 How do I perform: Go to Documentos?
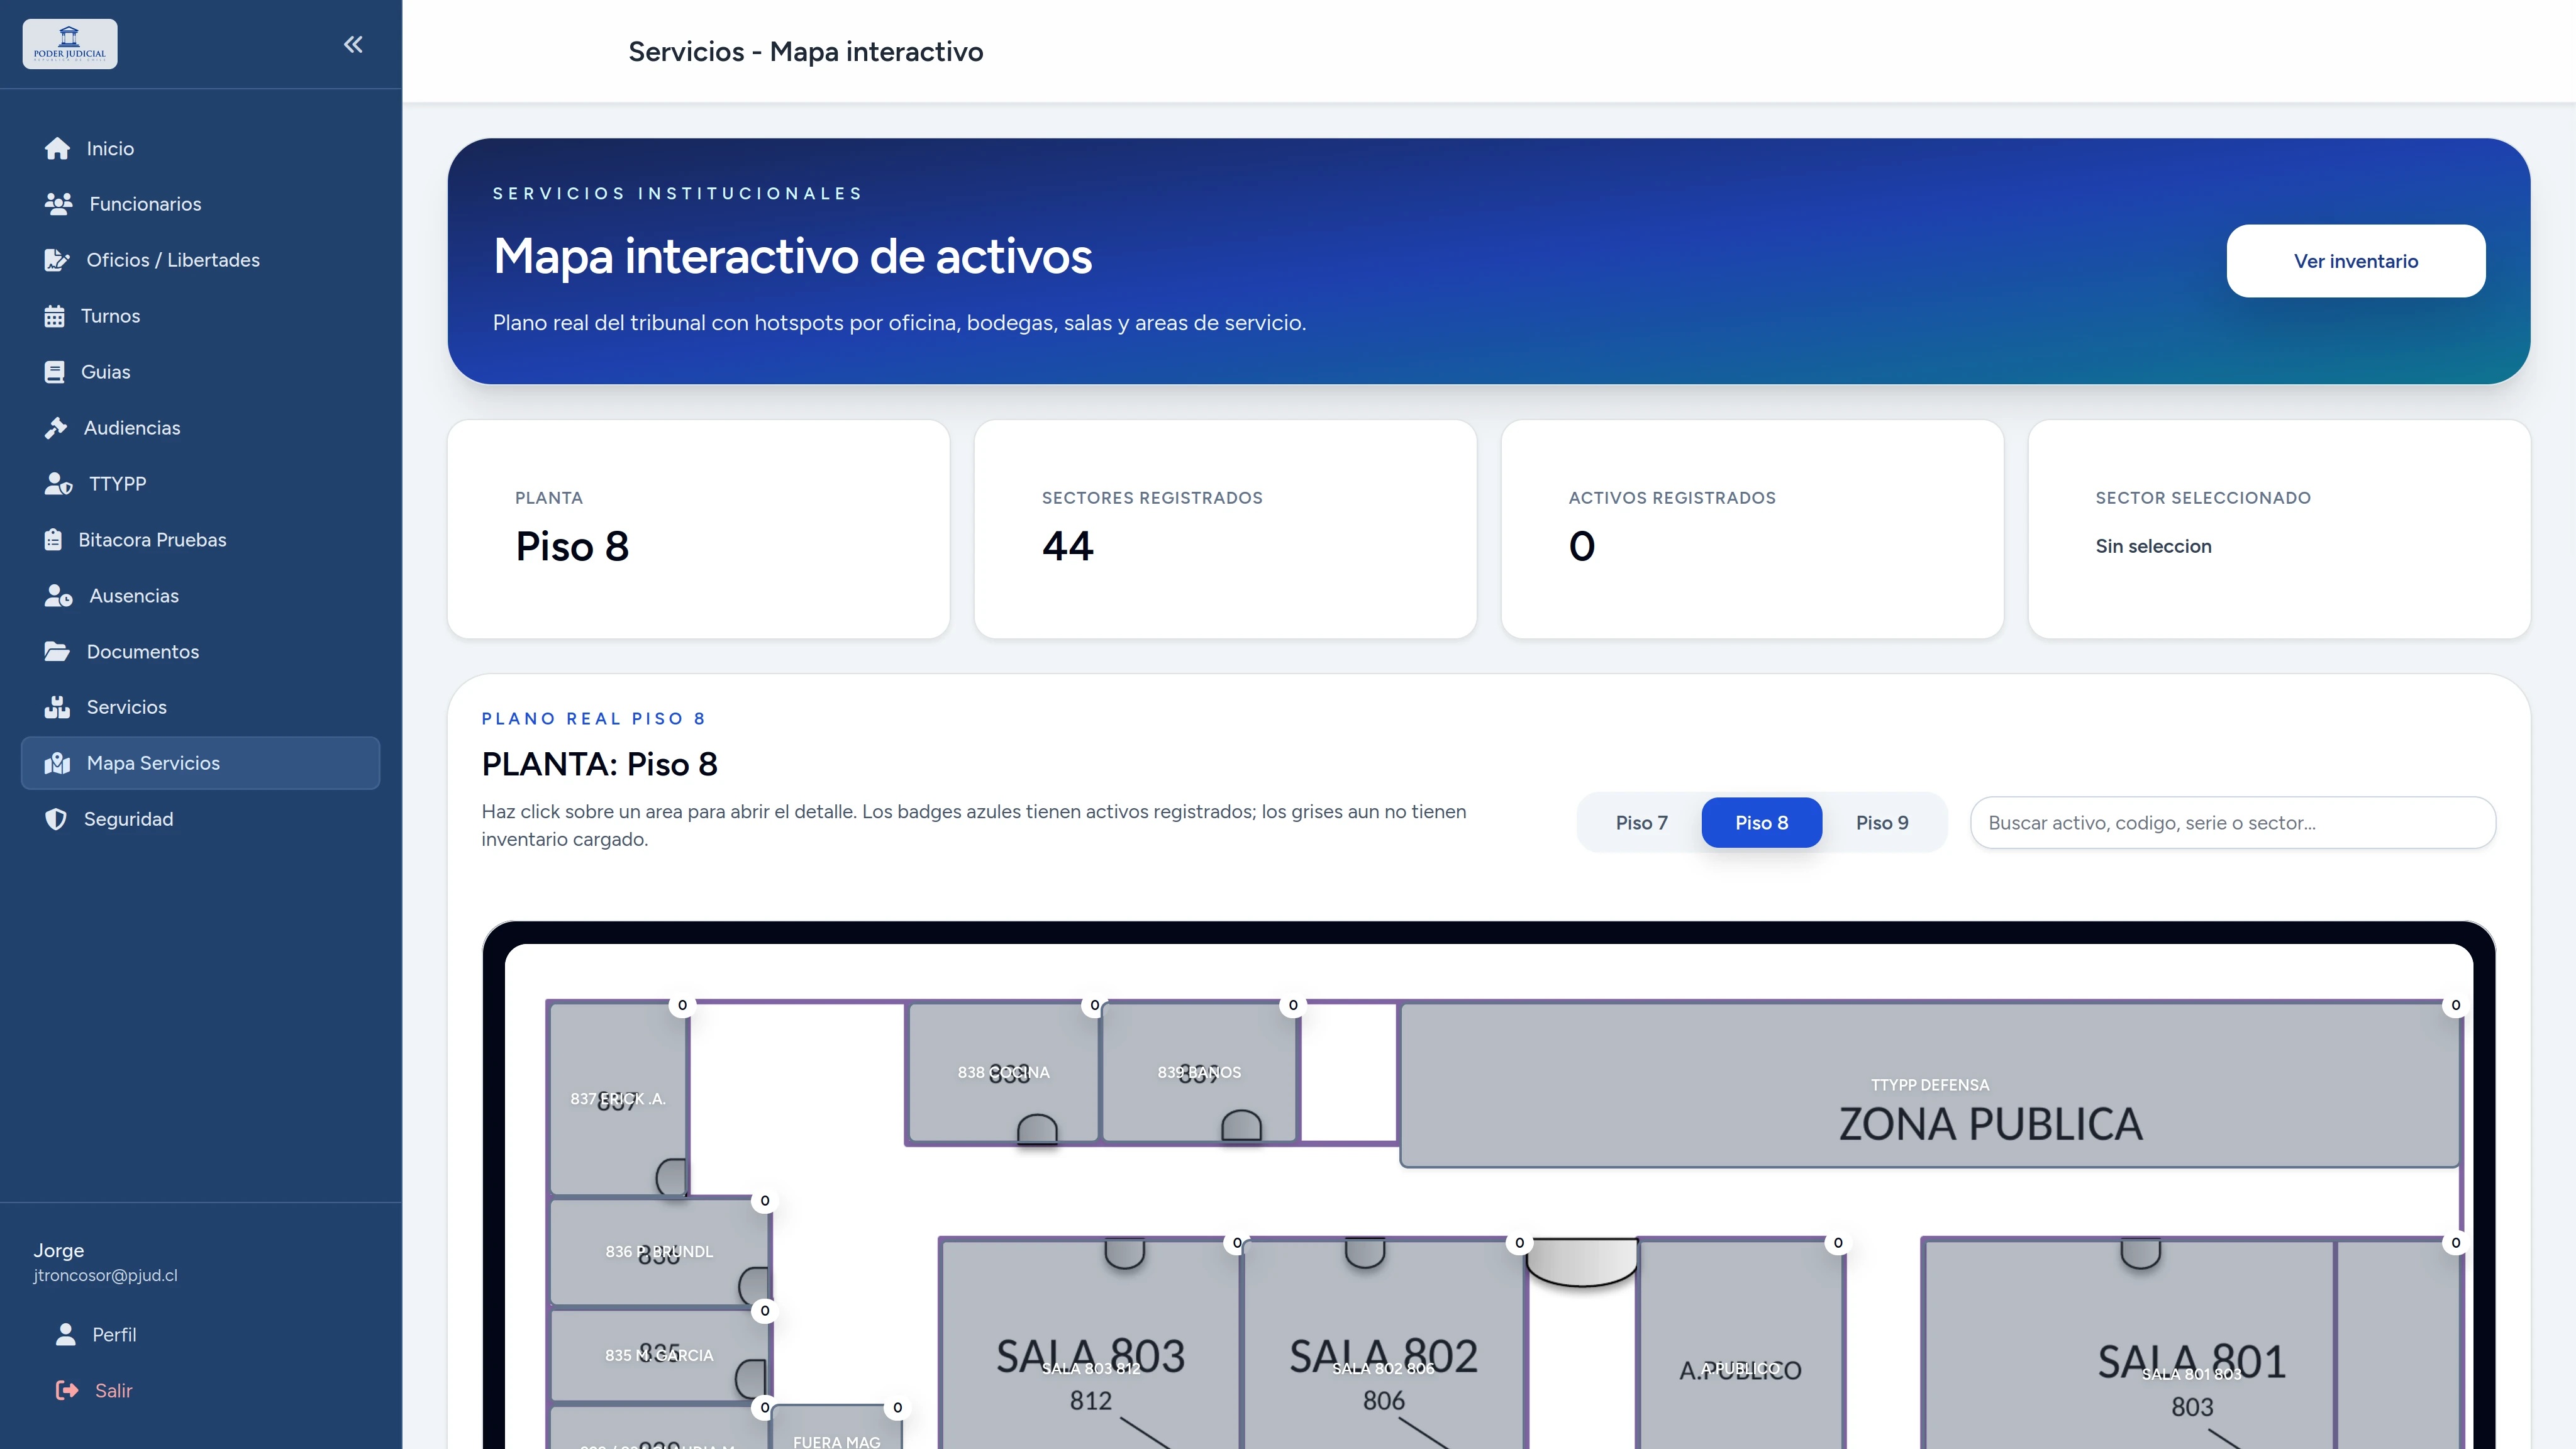click(200, 652)
